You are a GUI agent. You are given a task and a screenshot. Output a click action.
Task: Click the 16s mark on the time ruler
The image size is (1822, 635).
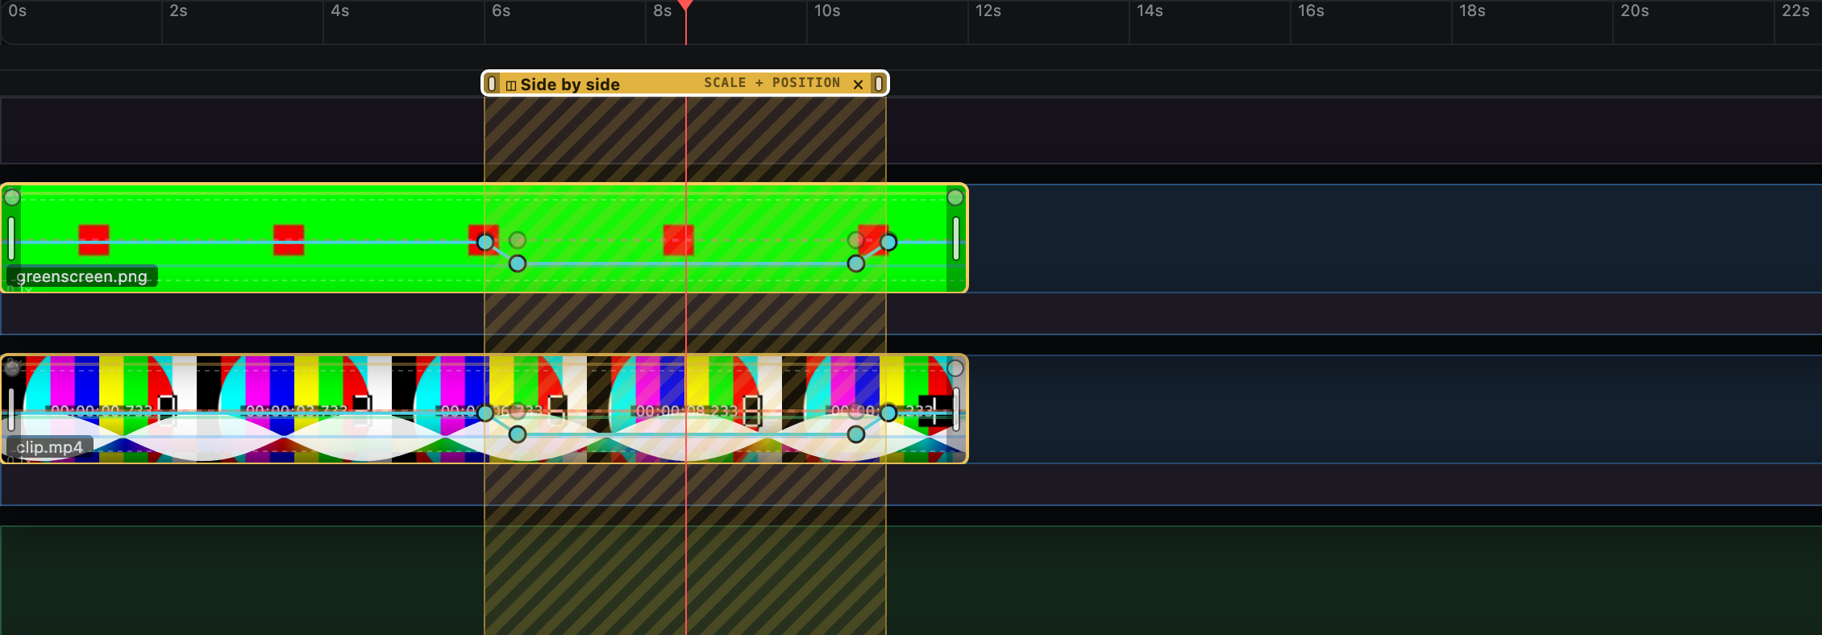point(1310,10)
